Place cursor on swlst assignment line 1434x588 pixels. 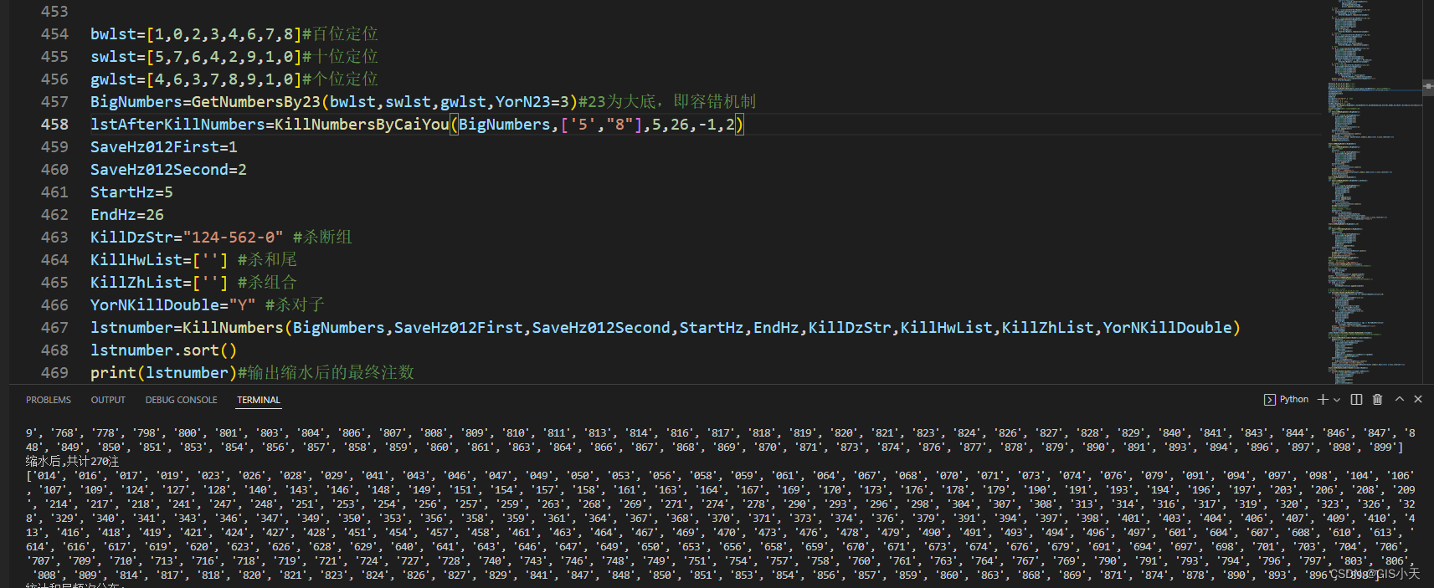(234, 56)
